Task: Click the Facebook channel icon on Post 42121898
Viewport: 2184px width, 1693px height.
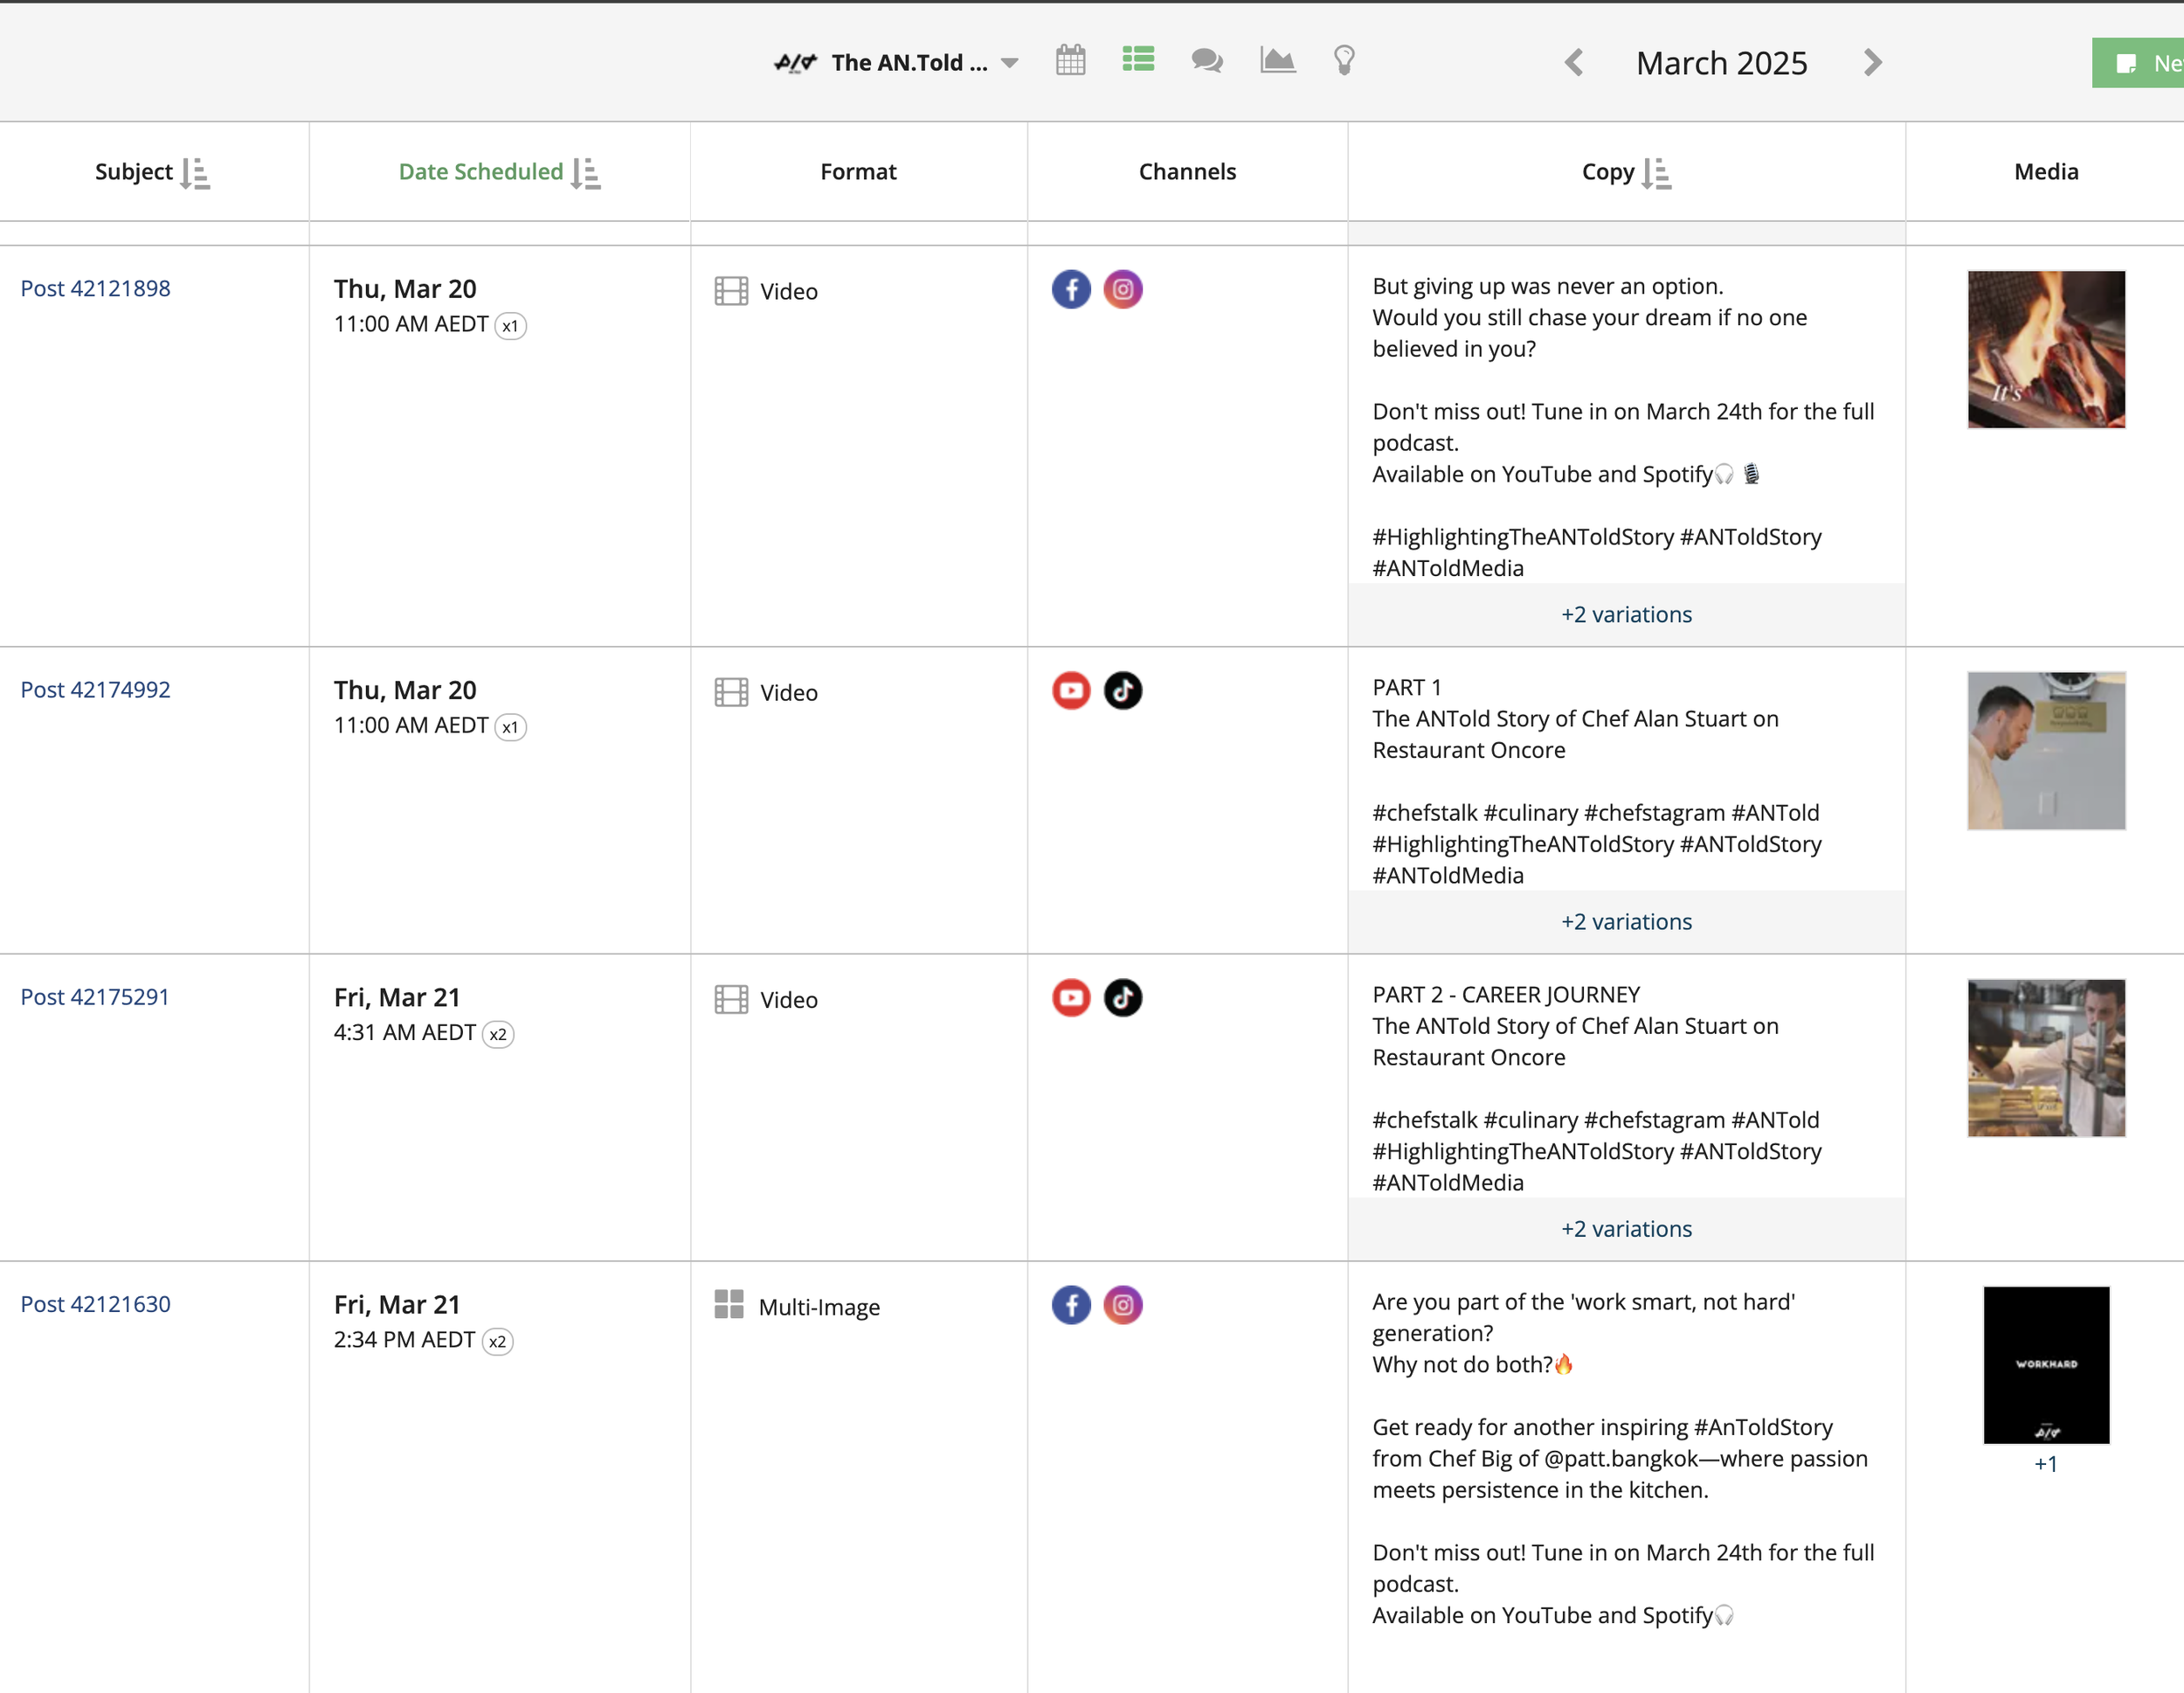Action: tap(1071, 289)
